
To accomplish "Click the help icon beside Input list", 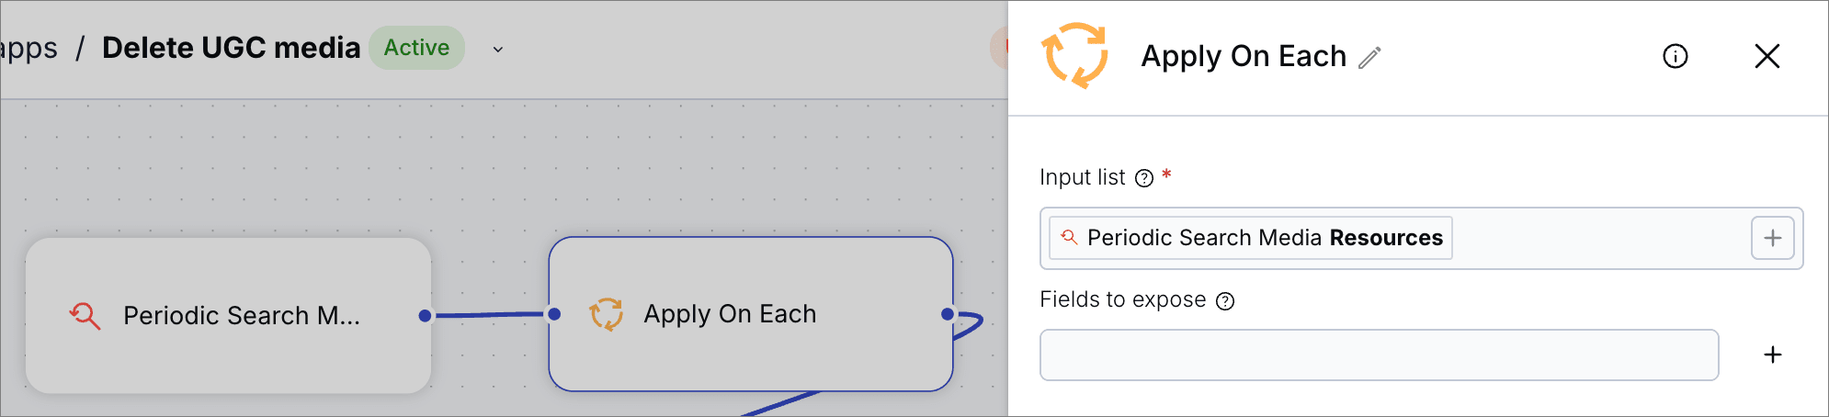I will pos(1144,178).
